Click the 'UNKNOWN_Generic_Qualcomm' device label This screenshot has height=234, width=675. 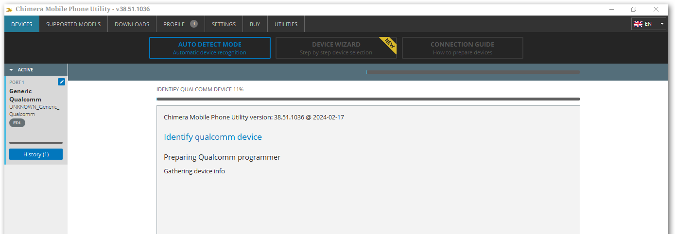pos(34,110)
